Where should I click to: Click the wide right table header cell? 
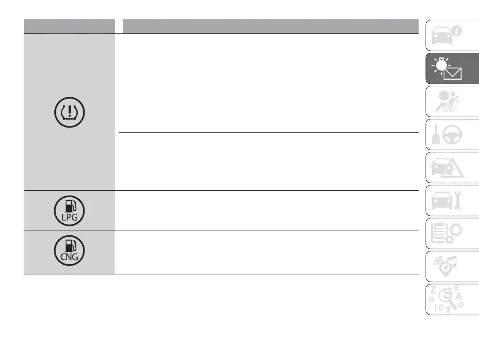pyautogui.click(x=270, y=26)
